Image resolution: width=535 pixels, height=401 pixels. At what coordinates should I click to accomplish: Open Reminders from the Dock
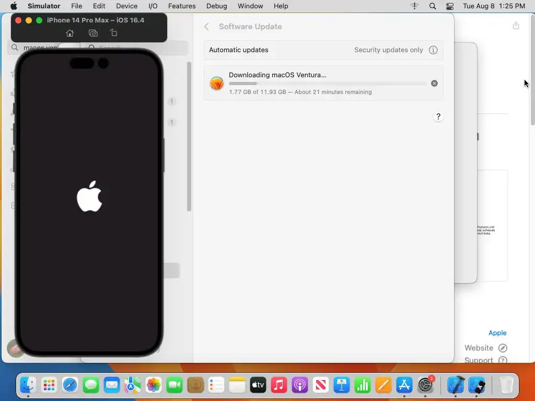tap(216, 385)
